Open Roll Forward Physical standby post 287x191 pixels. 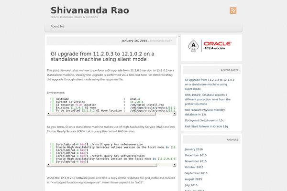click(205, 112)
